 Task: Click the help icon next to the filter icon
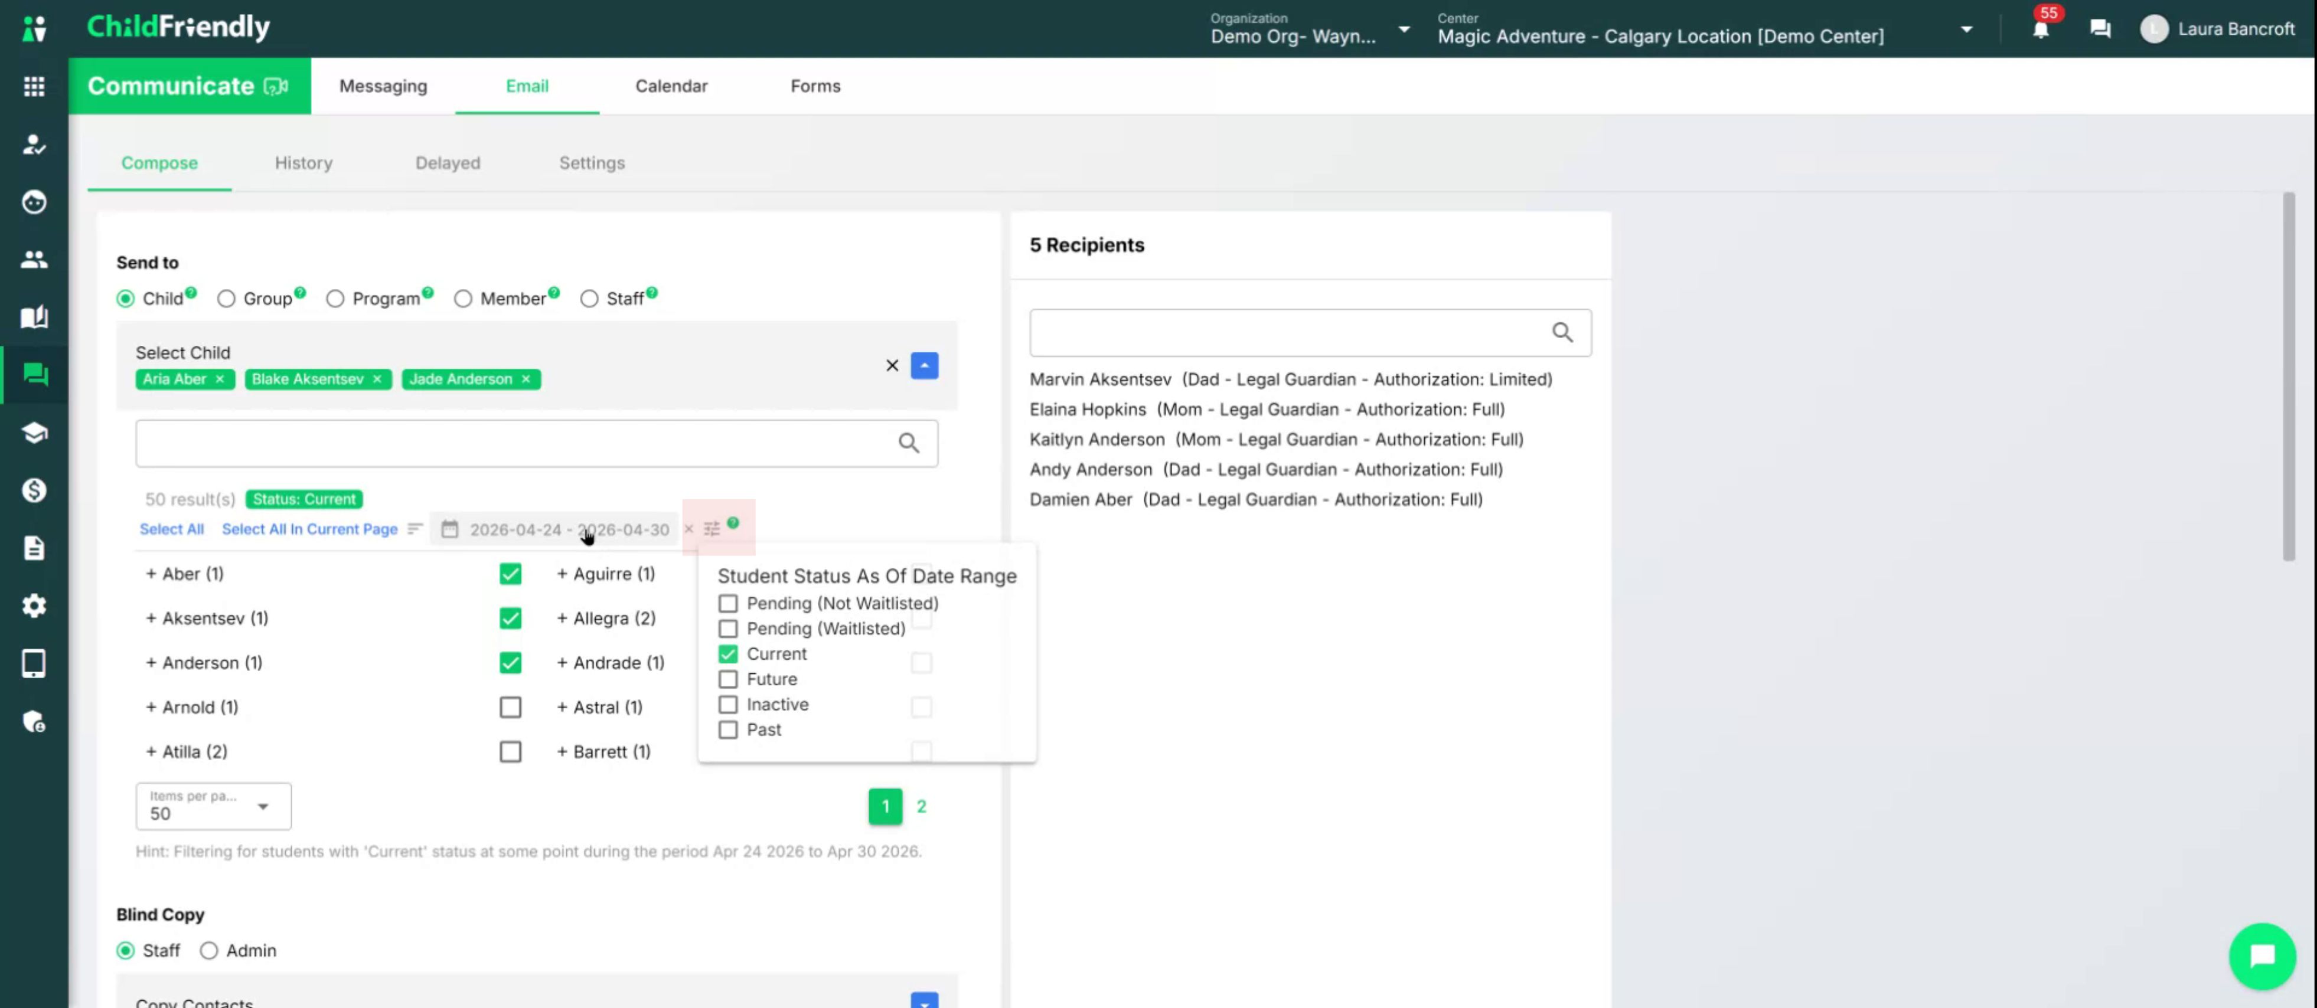point(733,522)
